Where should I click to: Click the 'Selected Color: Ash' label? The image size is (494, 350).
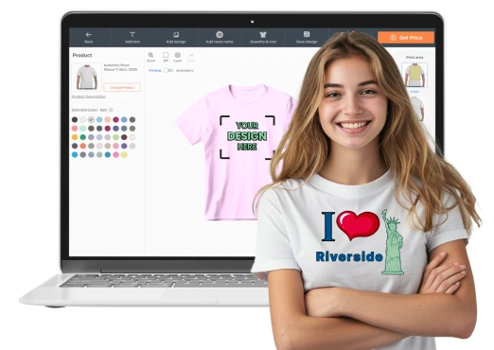(x=90, y=110)
